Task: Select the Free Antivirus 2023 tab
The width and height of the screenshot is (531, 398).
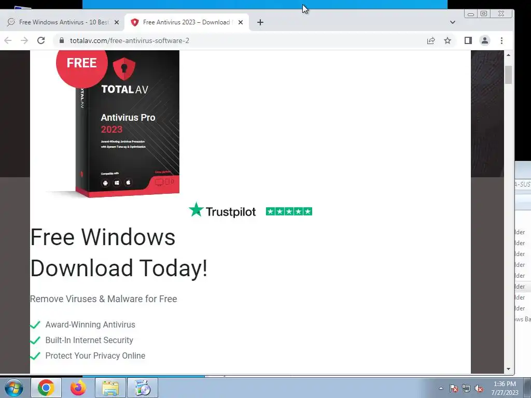Action: click(x=187, y=22)
